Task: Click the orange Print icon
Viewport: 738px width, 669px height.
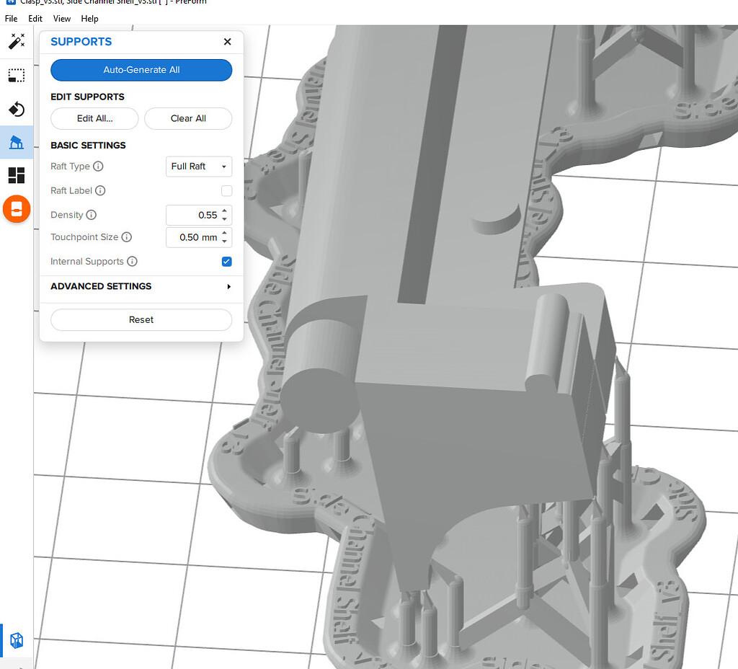Action: (17, 209)
